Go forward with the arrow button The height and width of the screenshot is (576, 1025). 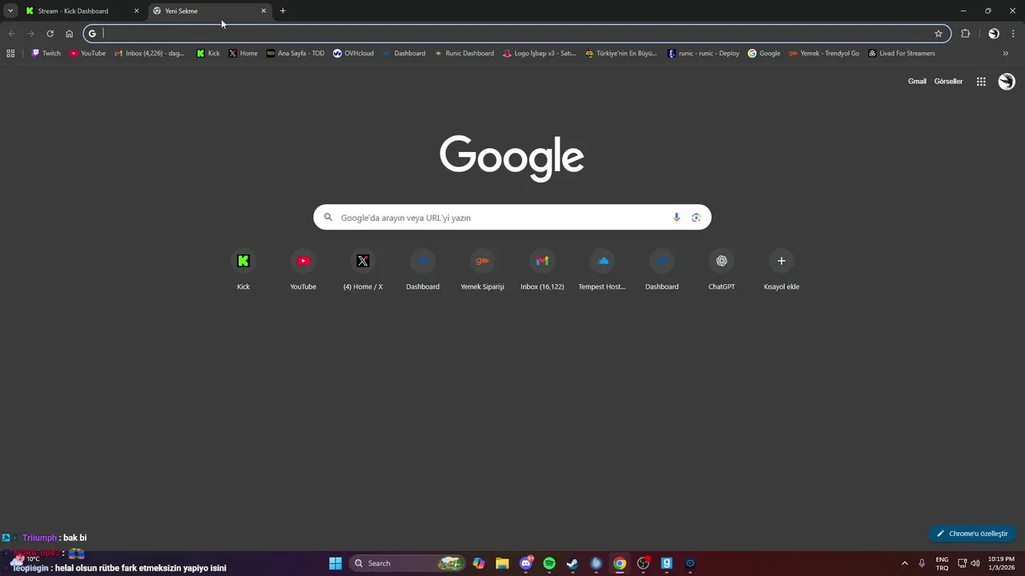(30, 34)
